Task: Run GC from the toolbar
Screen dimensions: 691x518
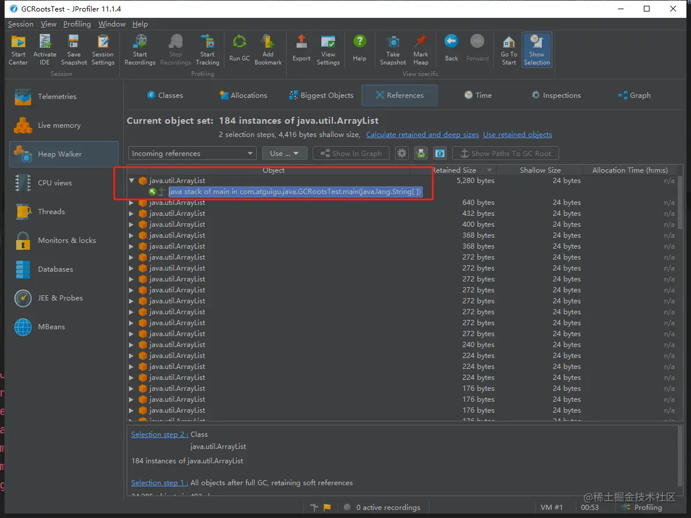Action: point(240,48)
